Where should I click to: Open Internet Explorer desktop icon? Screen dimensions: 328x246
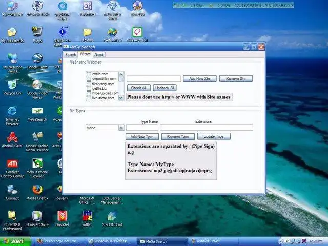click(12, 116)
